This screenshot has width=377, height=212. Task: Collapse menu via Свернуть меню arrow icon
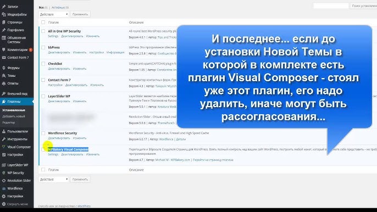pos(4,204)
